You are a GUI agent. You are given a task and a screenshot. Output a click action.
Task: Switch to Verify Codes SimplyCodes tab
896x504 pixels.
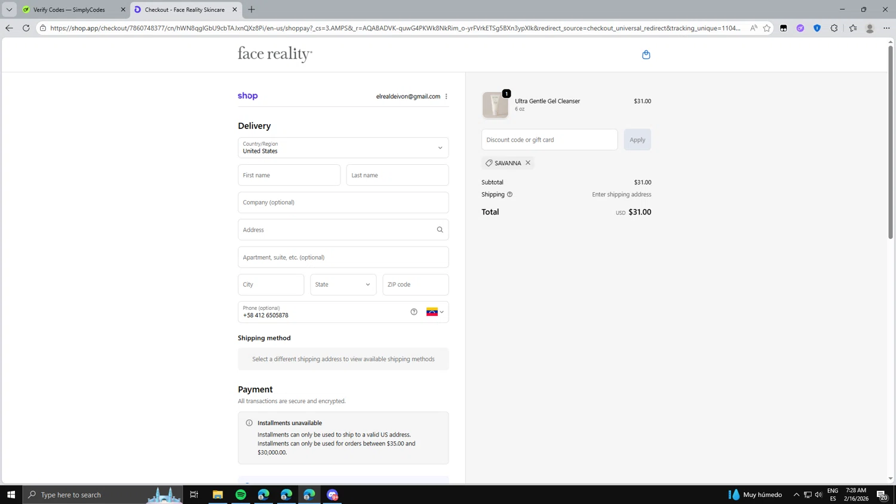tap(69, 10)
